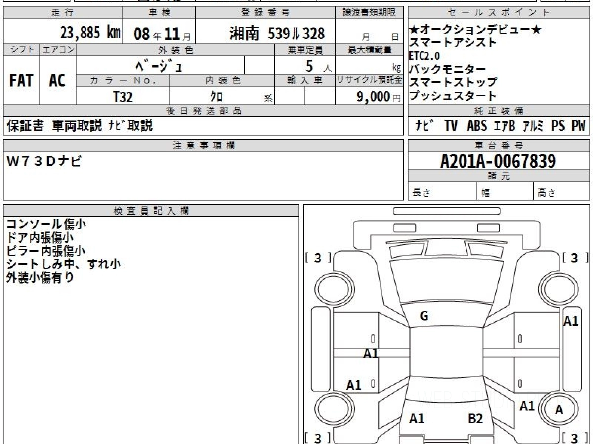Click the A mark inside the wheel
Viewport: 593px width, 444px height.
tap(559, 409)
